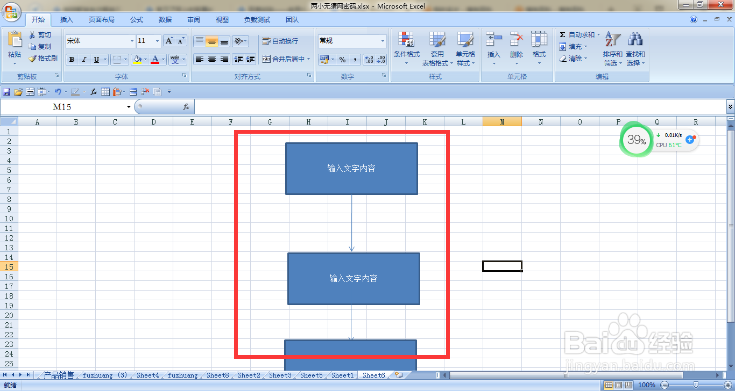Image resolution: width=735 pixels, height=391 pixels.
Task: Select the 产品销售 sheet tab
Action: click(x=59, y=375)
